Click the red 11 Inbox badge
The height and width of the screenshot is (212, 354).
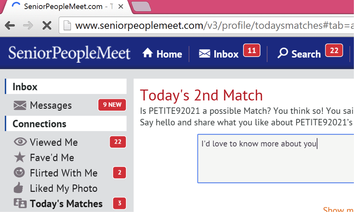[252, 50]
